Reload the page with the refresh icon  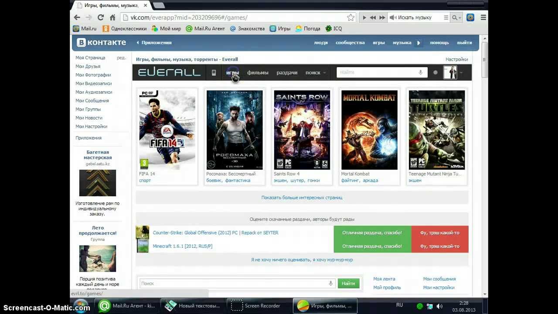tap(101, 17)
